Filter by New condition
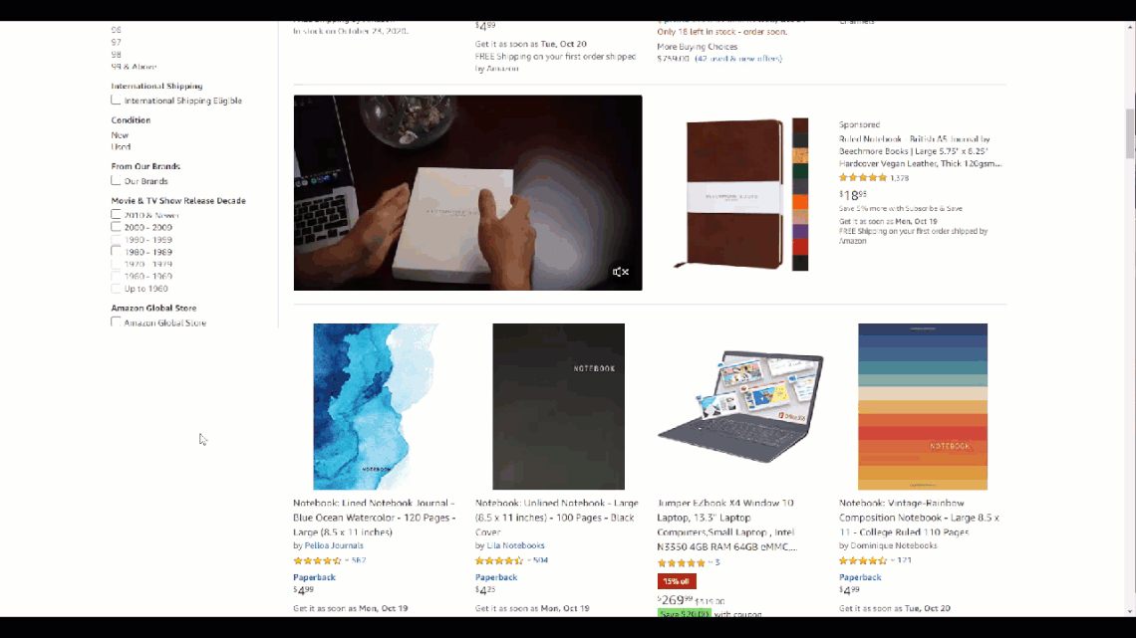 120,135
